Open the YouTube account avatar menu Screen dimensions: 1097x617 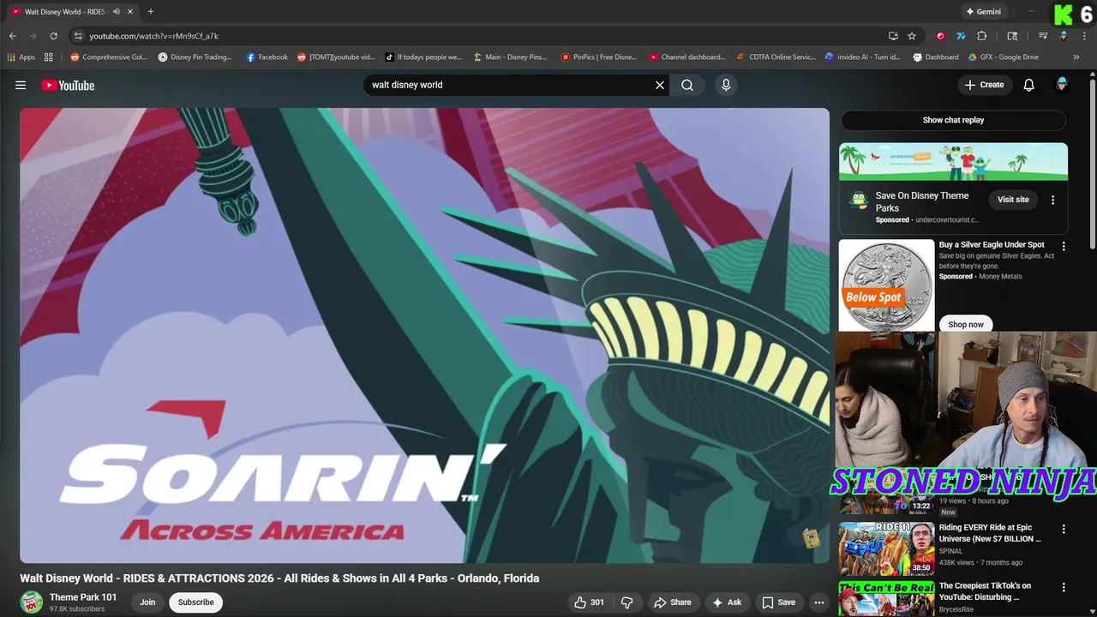[1062, 85]
